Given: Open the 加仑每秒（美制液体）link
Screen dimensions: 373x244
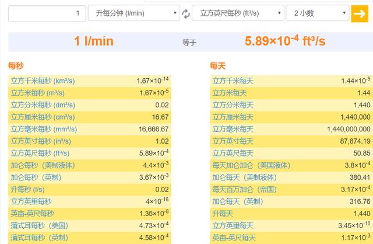Looking at the screenshot, I should click(x=43, y=165).
